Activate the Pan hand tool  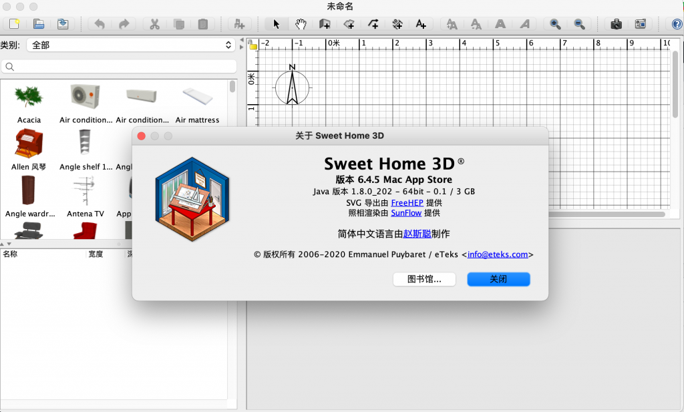301,24
